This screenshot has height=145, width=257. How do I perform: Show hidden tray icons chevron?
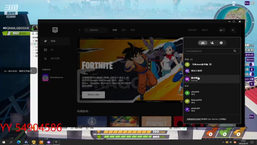pos(223,142)
